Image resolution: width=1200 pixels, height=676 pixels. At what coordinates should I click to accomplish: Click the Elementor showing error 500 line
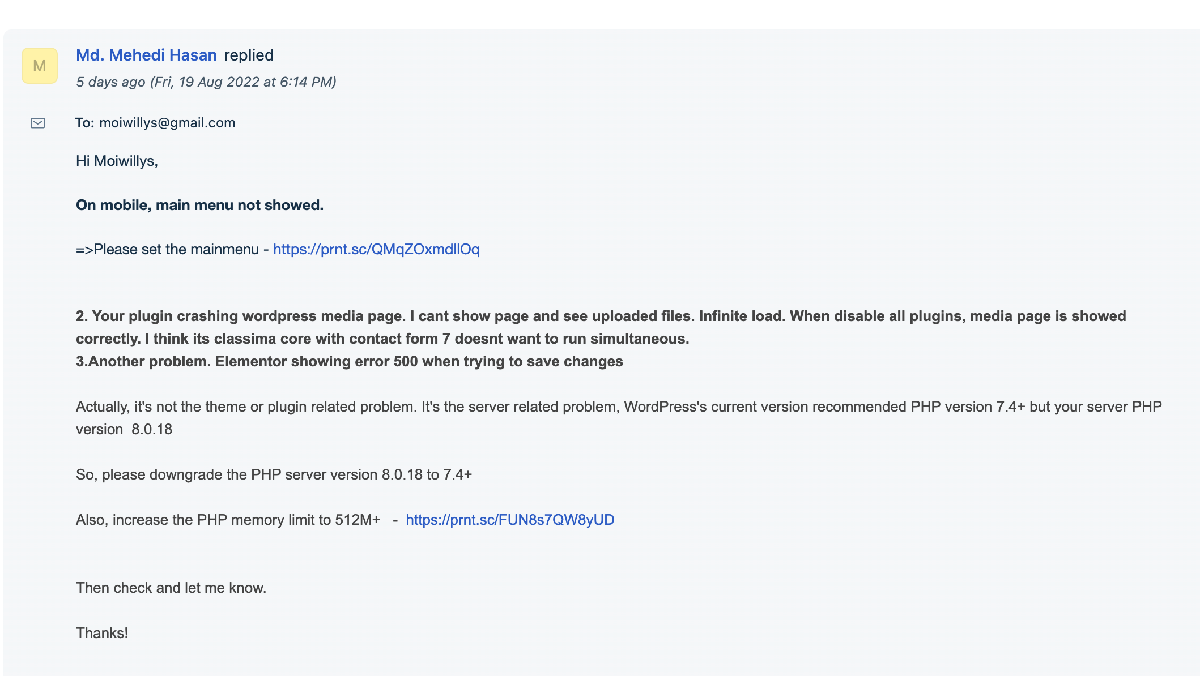pos(350,361)
